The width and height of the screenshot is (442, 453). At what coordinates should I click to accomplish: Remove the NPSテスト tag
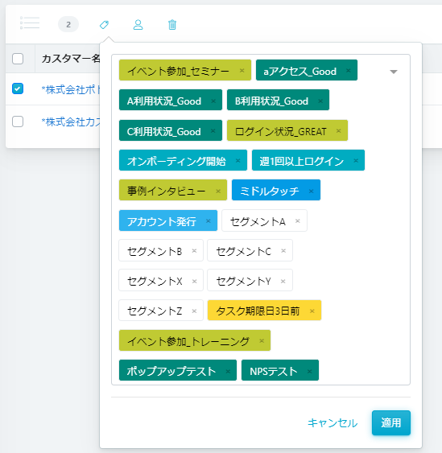pos(310,371)
